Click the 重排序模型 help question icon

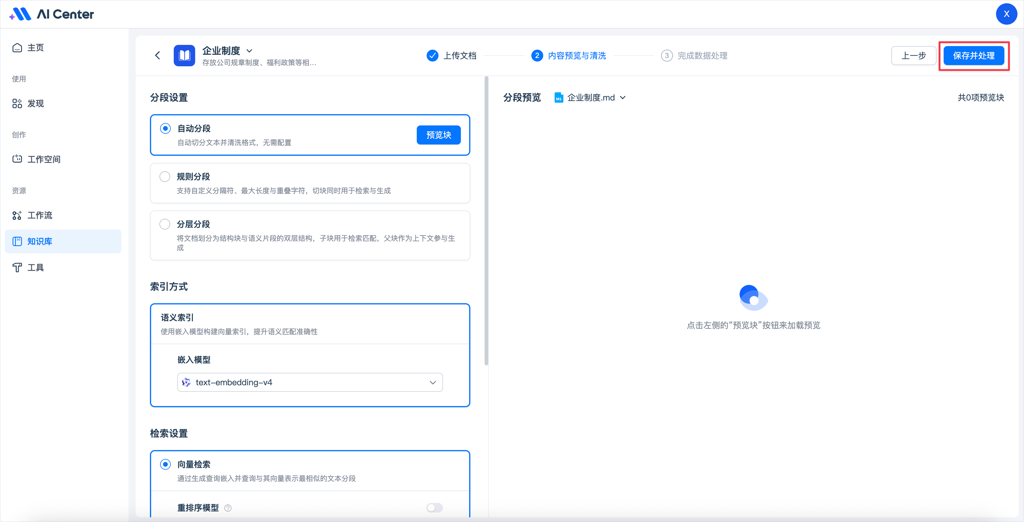228,508
